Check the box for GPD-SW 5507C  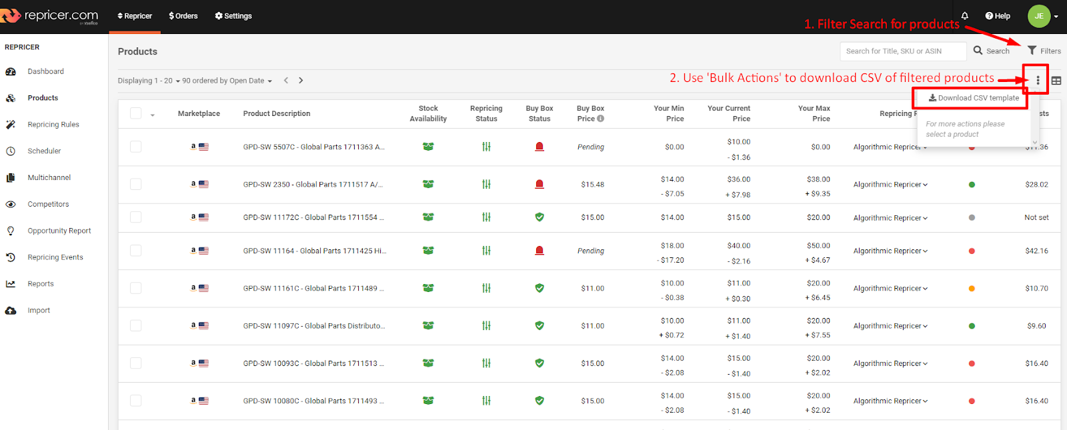pos(136,147)
